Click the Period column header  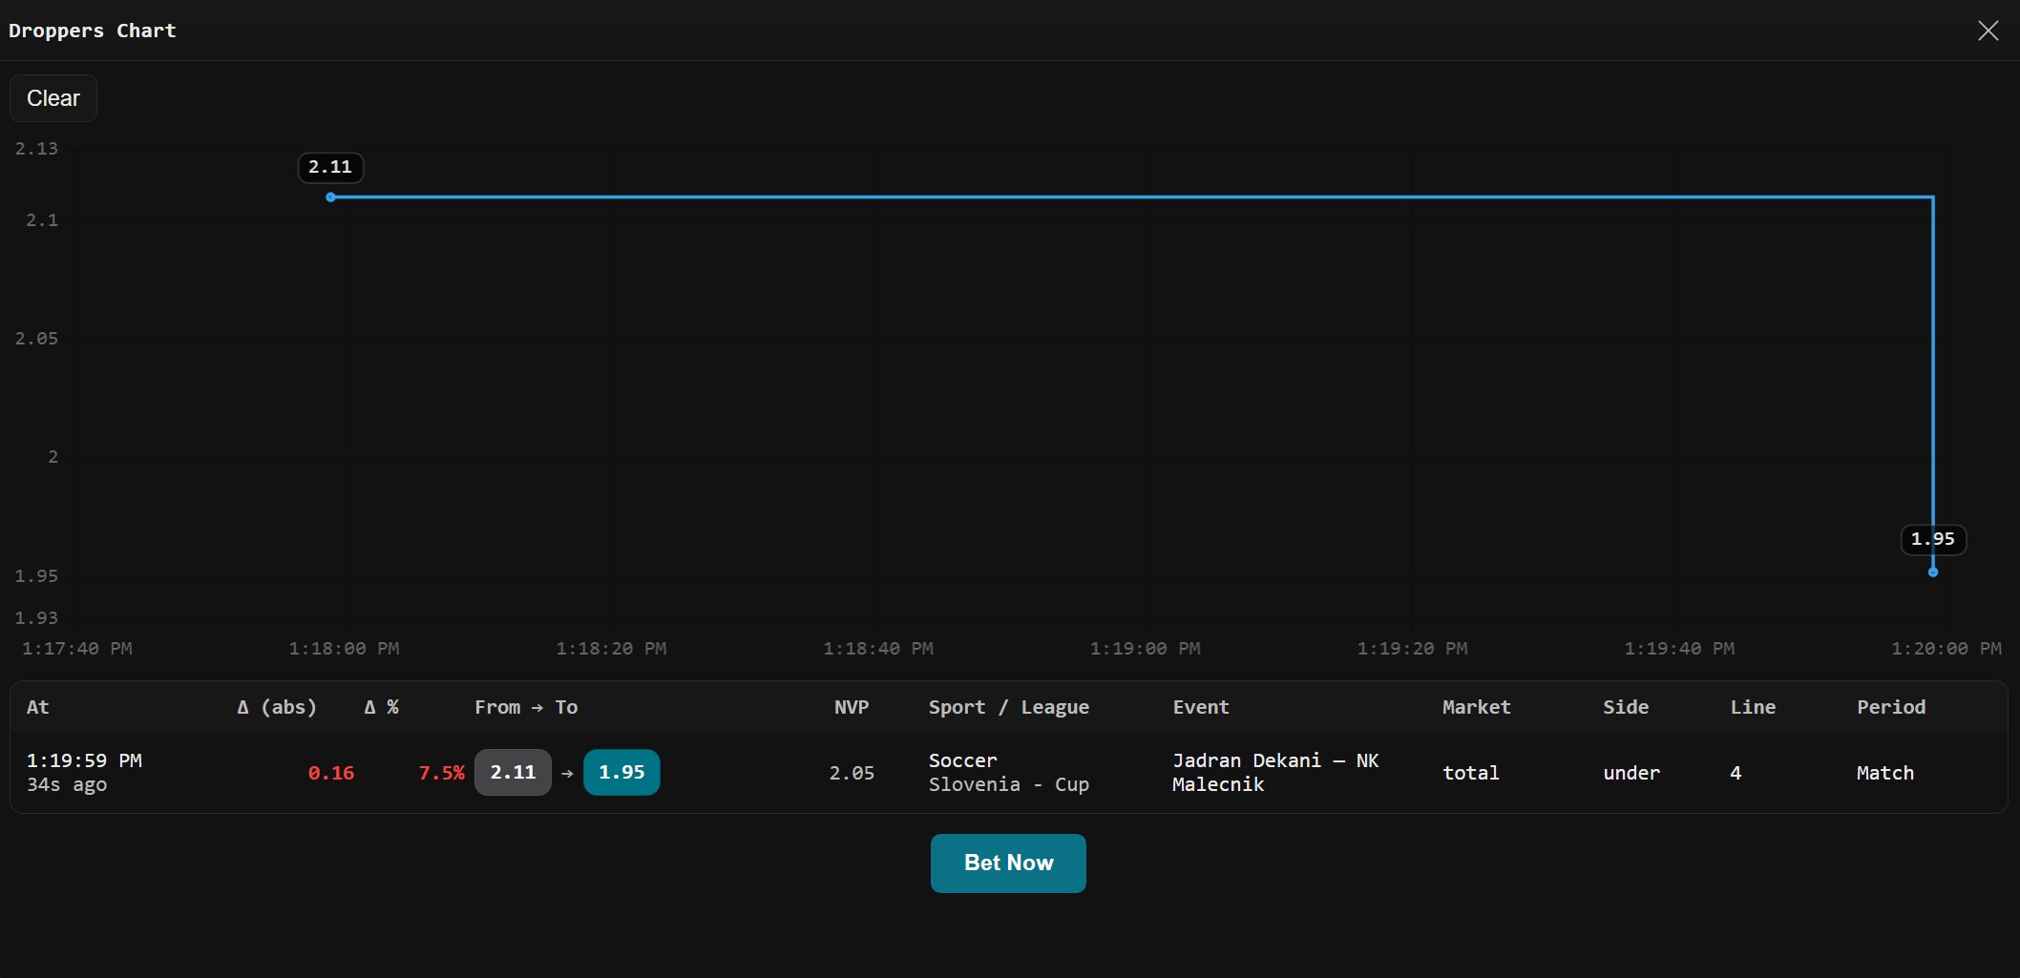click(1890, 707)
